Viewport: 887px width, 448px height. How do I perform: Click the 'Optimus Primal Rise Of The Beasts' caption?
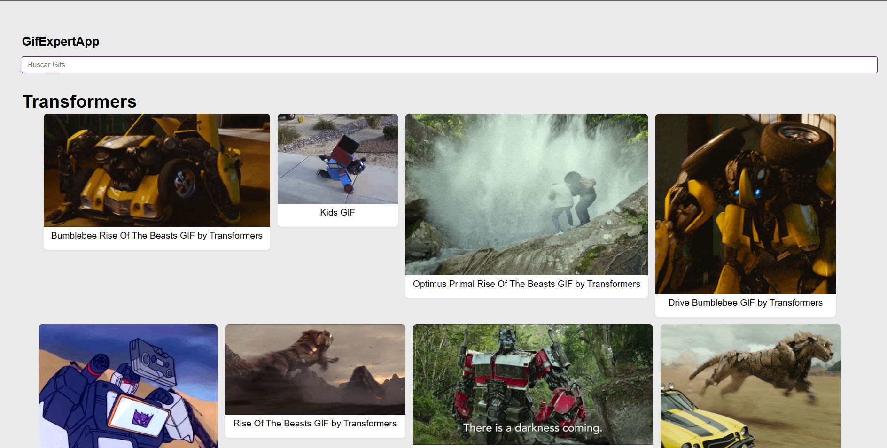(526, 284)
